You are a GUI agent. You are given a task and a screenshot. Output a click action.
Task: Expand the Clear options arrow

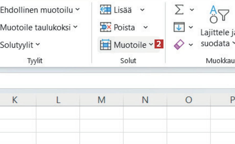191,45
